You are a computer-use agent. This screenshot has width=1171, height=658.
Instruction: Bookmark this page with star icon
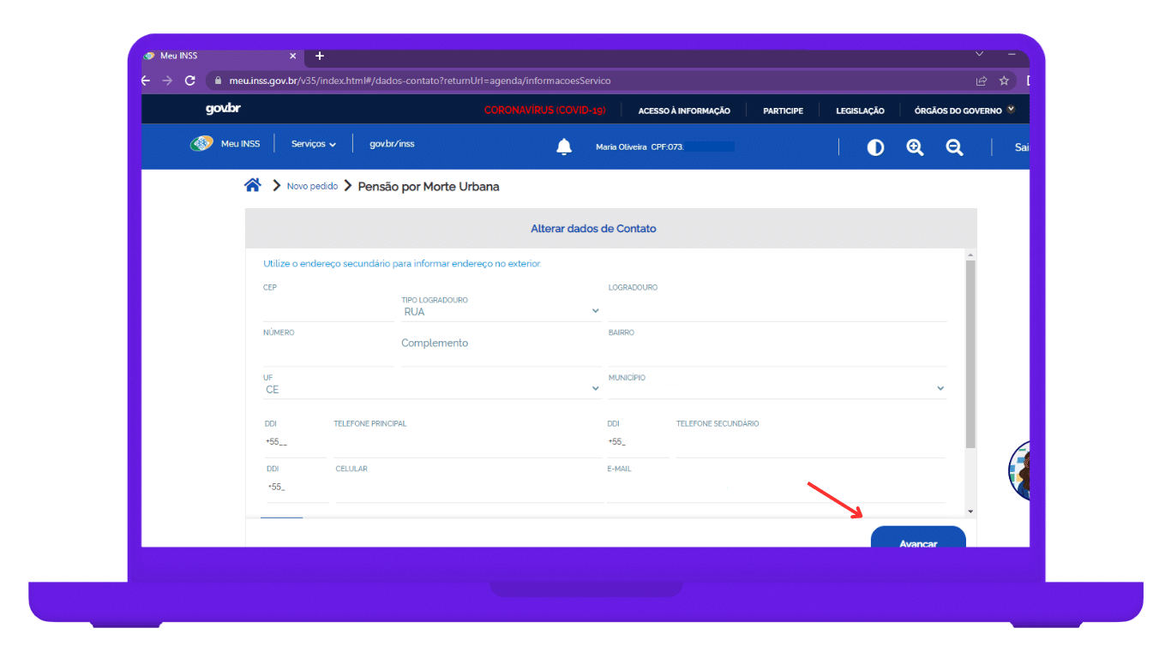pos(1004,81)
